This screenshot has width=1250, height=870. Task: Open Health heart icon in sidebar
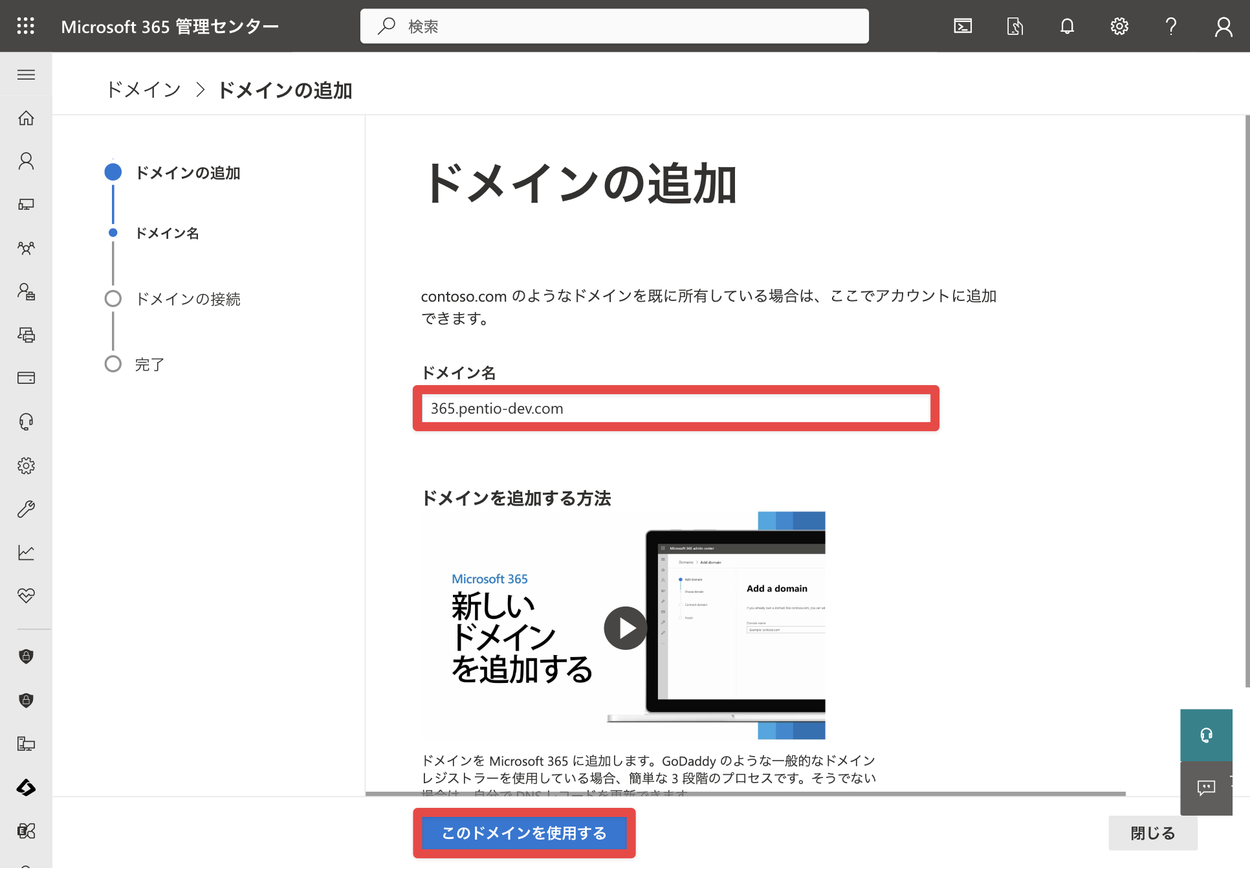26,596
